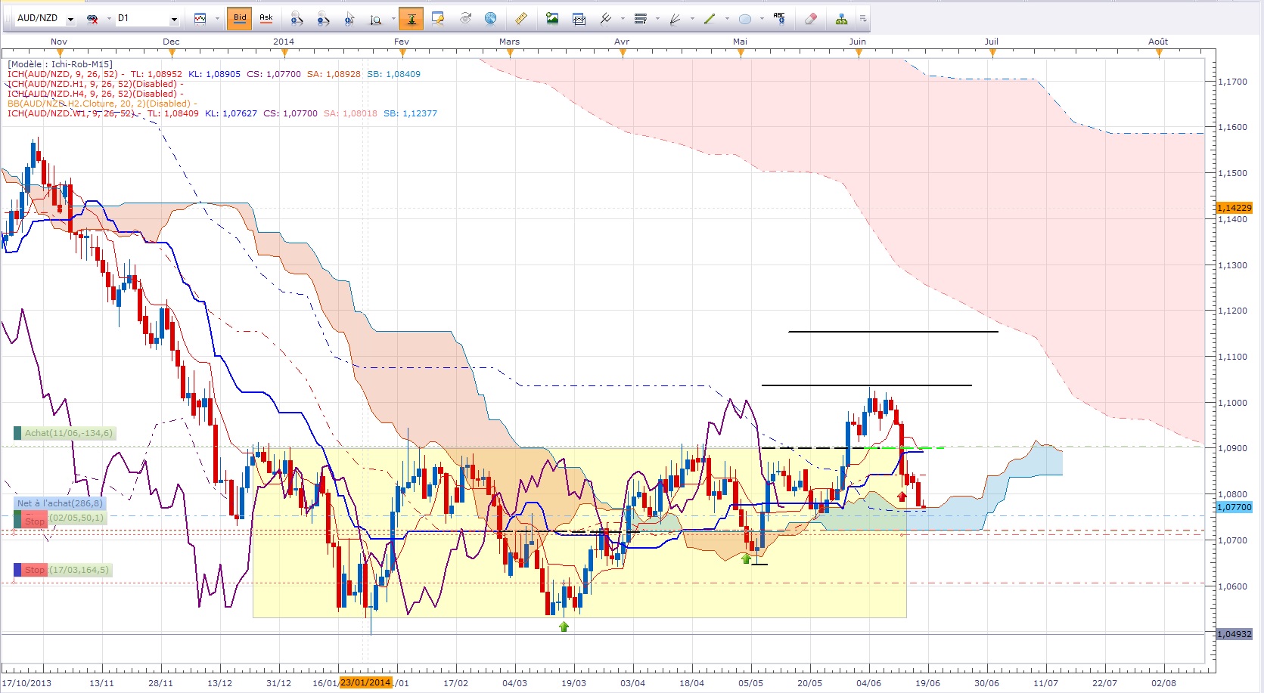Select the green trend line tool

(x=710, y=18)
